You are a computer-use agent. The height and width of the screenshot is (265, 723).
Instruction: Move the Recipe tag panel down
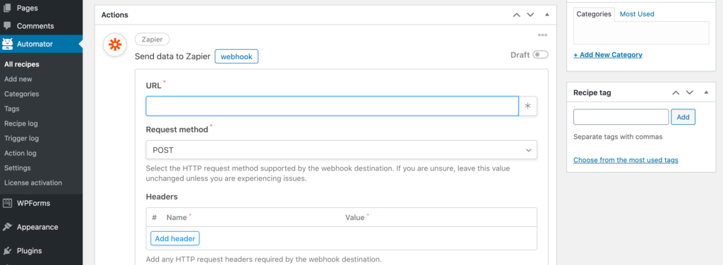pos(690,92)
